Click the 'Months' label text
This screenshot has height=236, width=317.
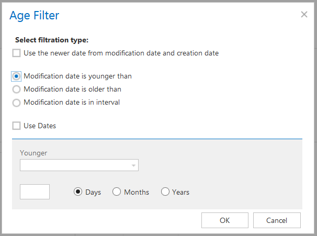pyautogui.click(x=137, y=192)
